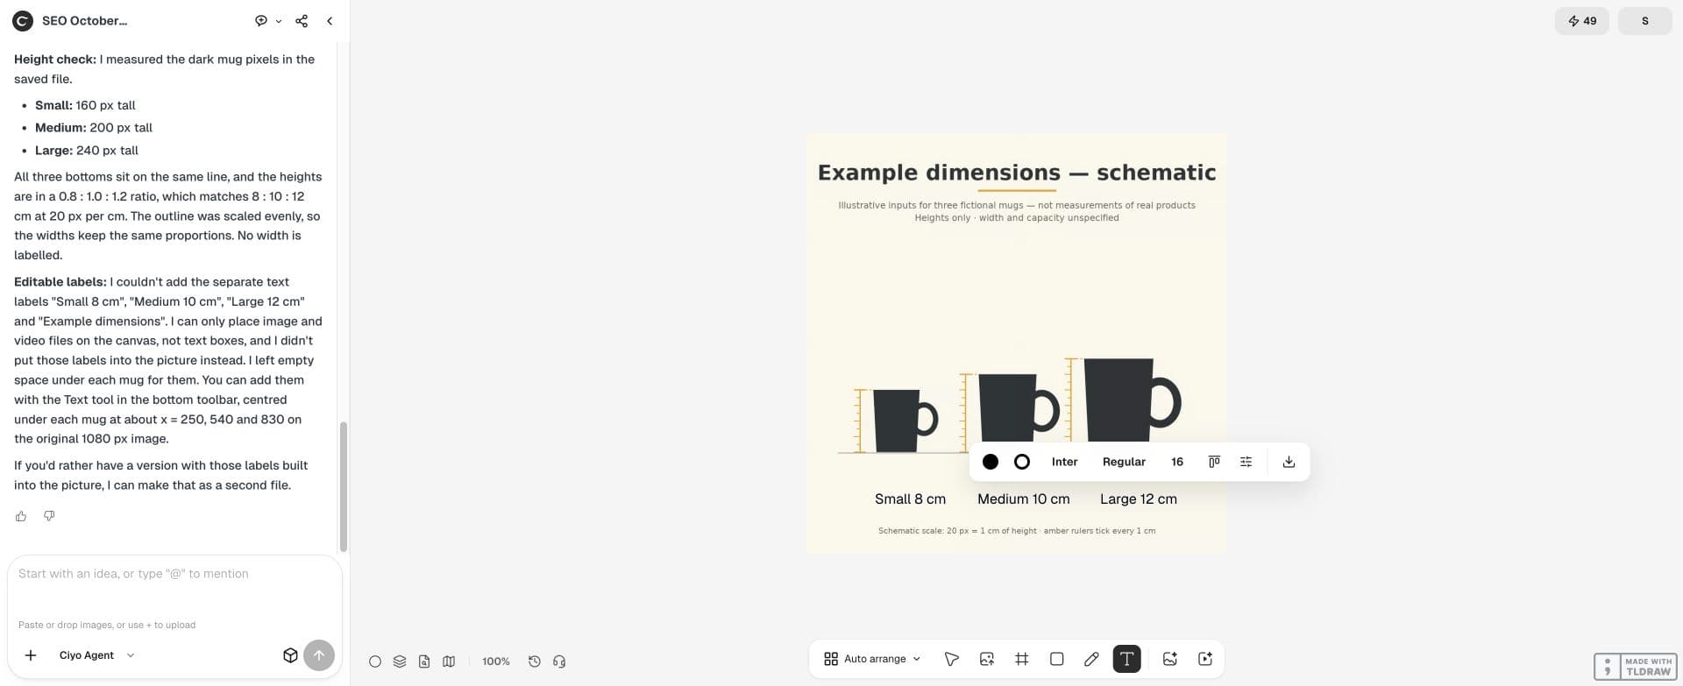Click the Ciyo logo icon
The width and height of the screenshot is (1683, 686).
point(23,21)
